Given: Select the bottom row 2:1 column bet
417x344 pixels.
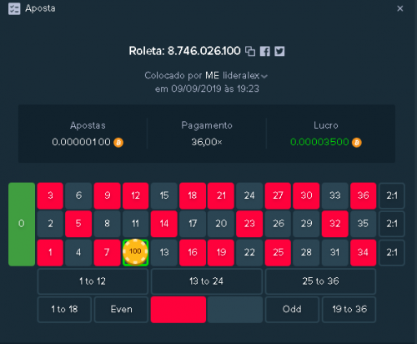Looking at the screenshot, I should point(392,252).
